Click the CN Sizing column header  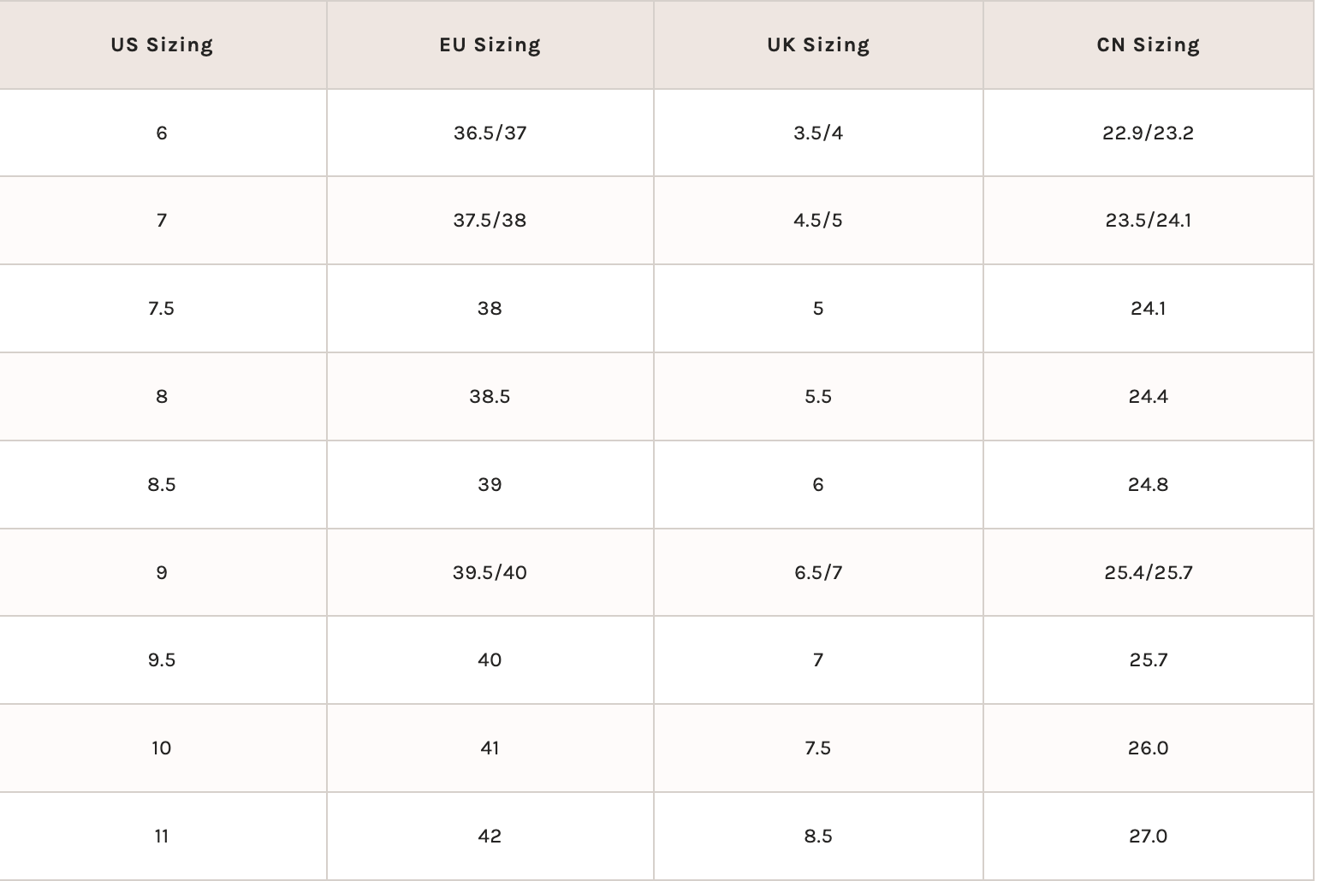[x=1148, y=44]
